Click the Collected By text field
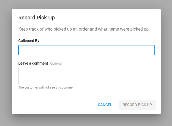Image resolution: width=172 pixels, height=126 pixels. [x=86, y=50]
